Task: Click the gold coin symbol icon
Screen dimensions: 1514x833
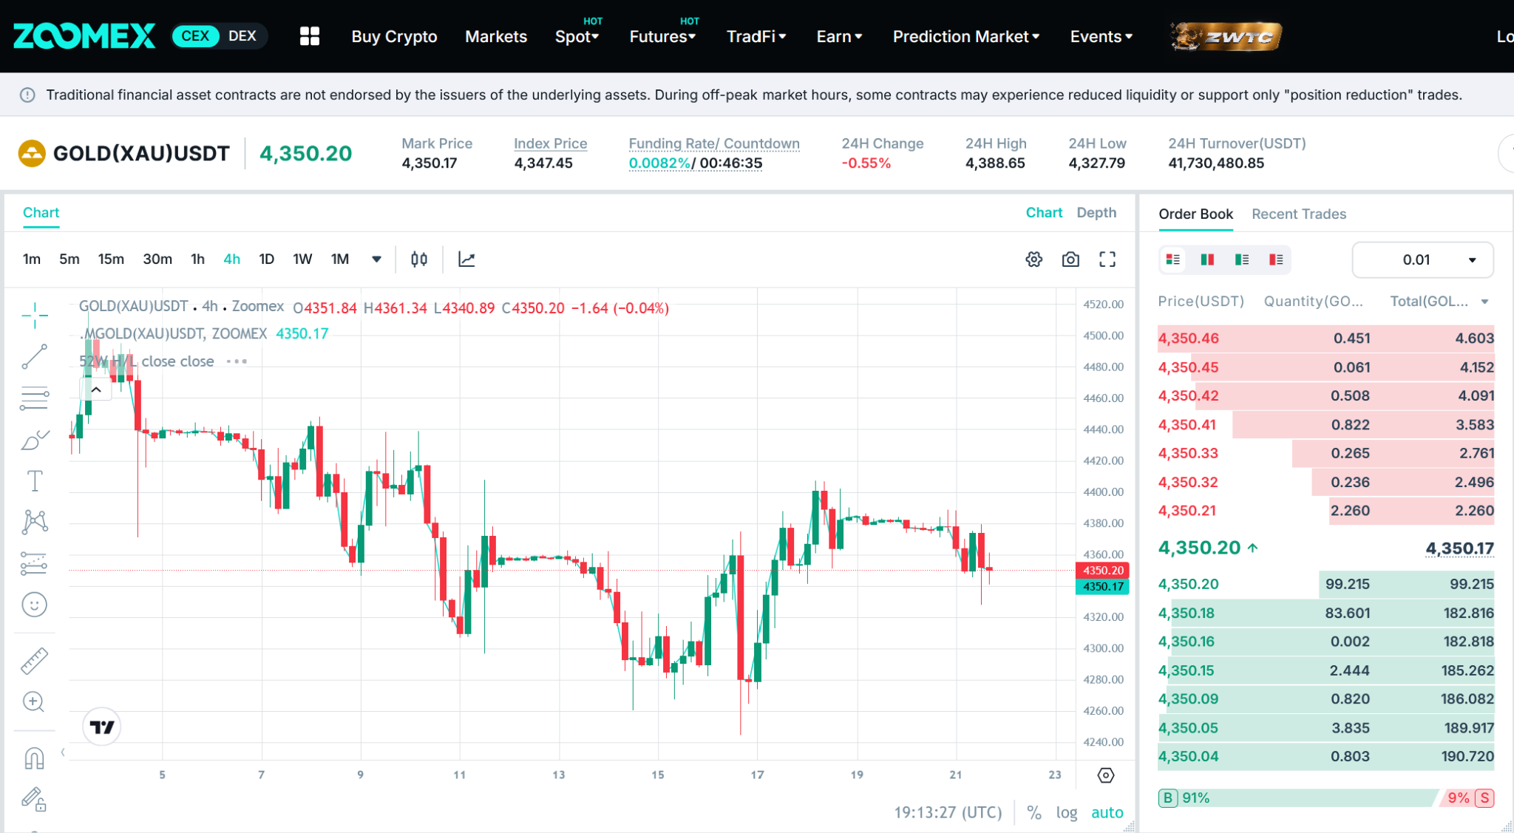Action: [x=32, y=154]
